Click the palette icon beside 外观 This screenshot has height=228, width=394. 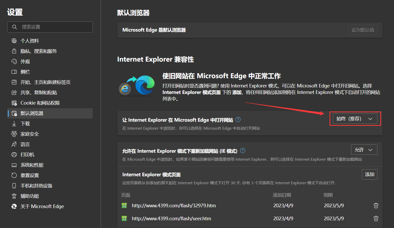(14, 61)
